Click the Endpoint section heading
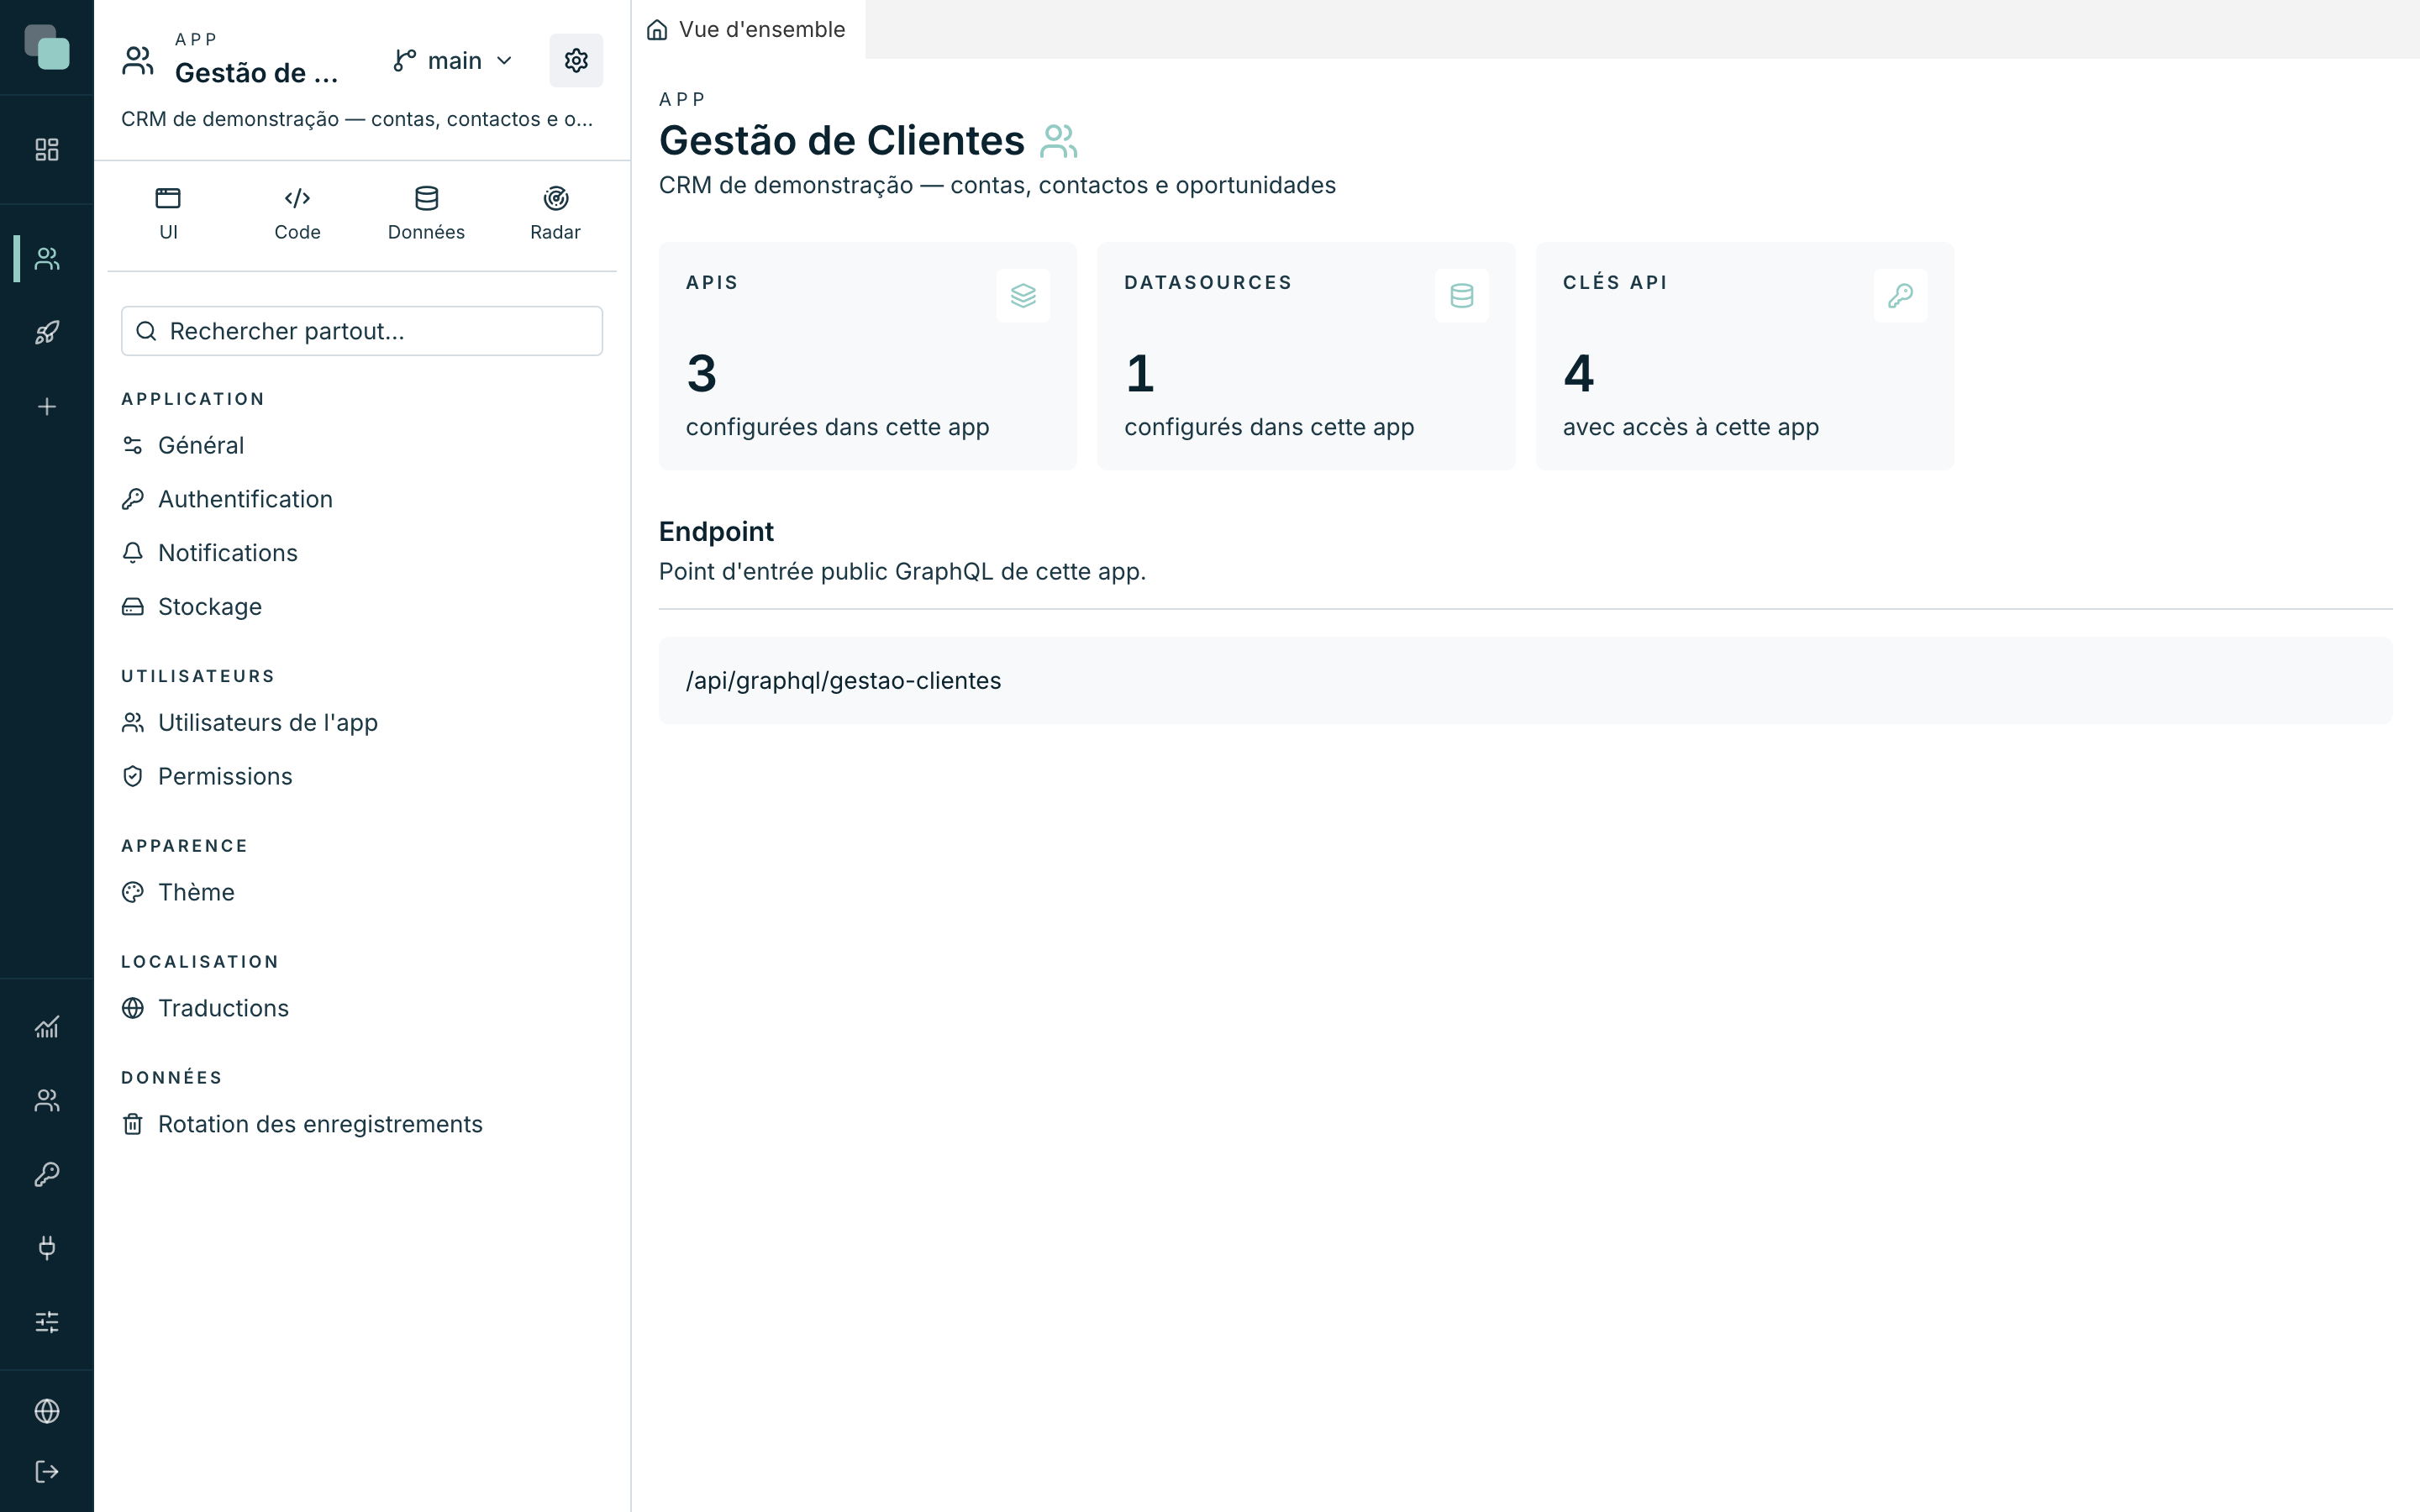 (x=716, y=532)
